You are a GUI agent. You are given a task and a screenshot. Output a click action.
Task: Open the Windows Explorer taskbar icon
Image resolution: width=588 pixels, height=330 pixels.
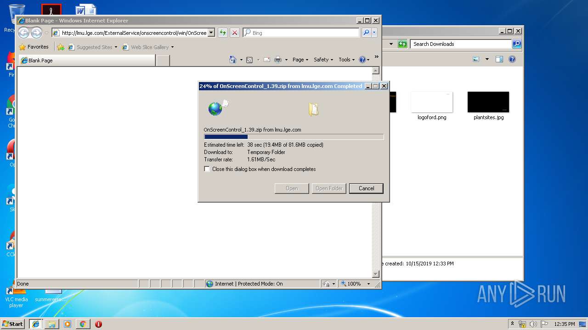(x=52, y=324)
